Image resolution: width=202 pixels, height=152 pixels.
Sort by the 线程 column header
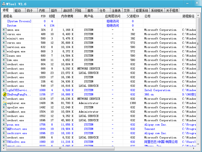pos(52,16)
